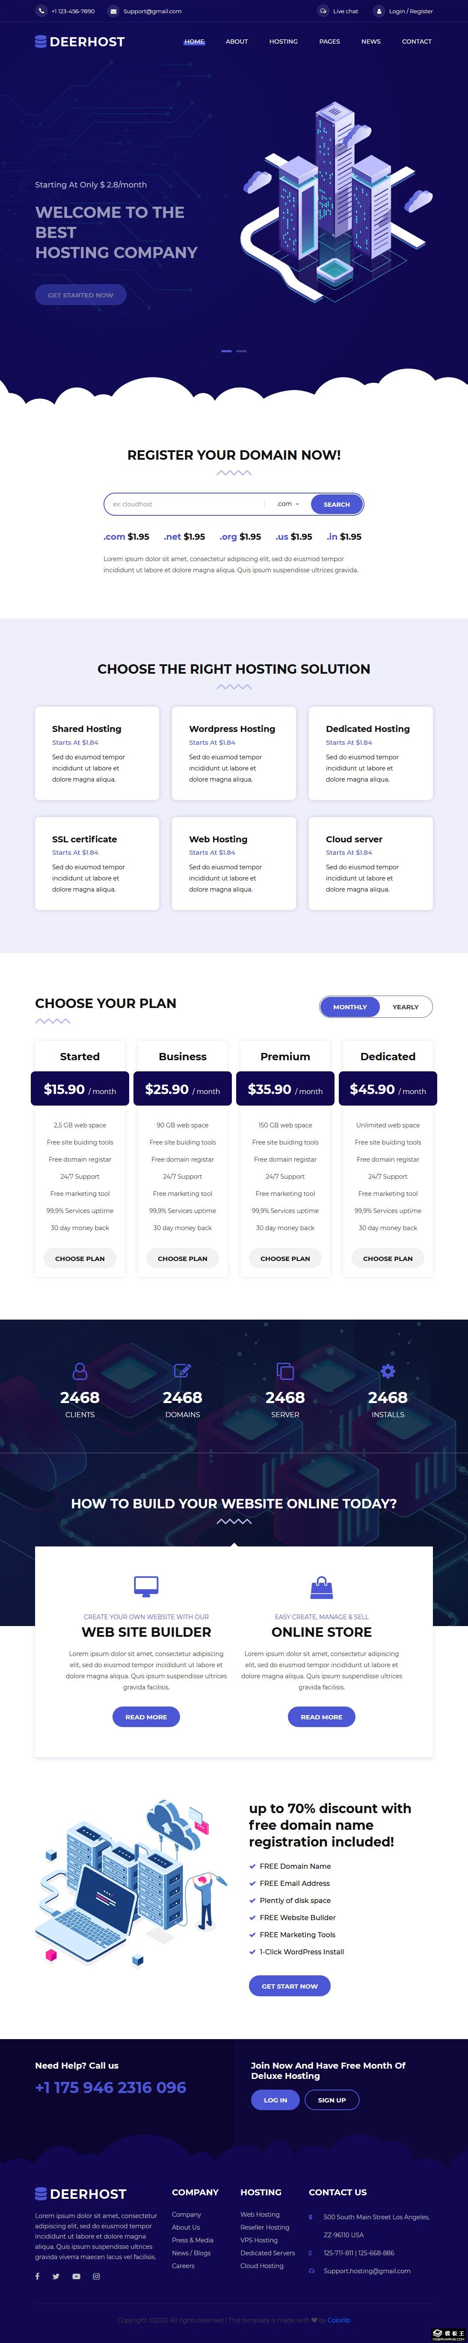Open the About menu item
This screenshot has width=468, height=2343.
click(x=236, y=42)
